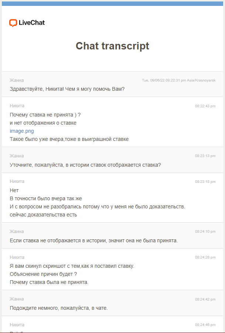The image size is (225, 333).
Task: Click the 08:23:18 pm timestamp
Action: 205,182
